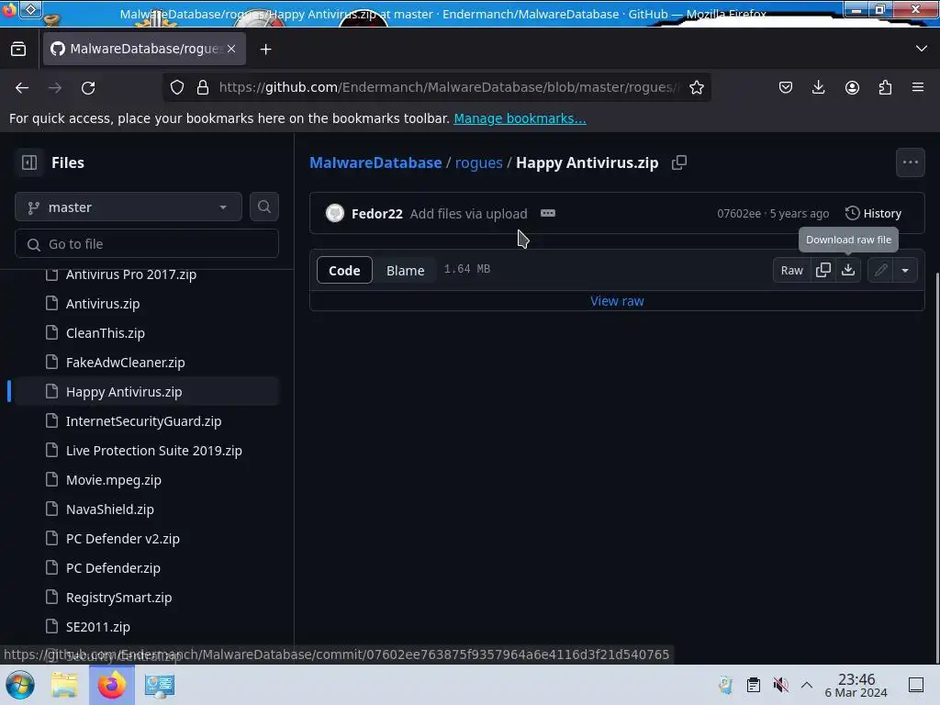
Task: Copy raw file icon button
Action: [x=823, y=270]
